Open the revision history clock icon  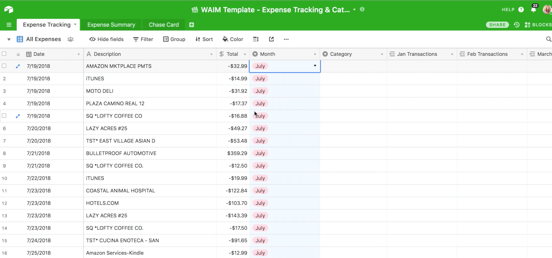tap(517, 25)
